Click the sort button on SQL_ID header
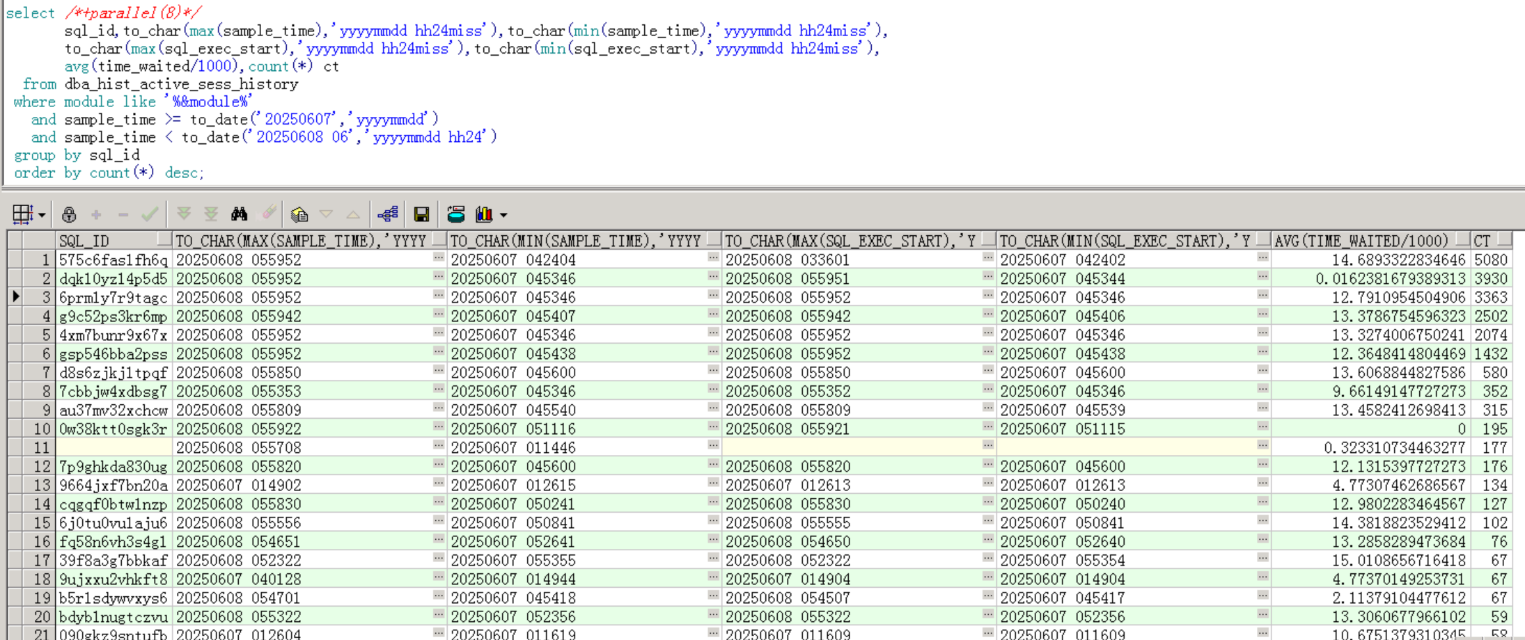 pos(164,240)
